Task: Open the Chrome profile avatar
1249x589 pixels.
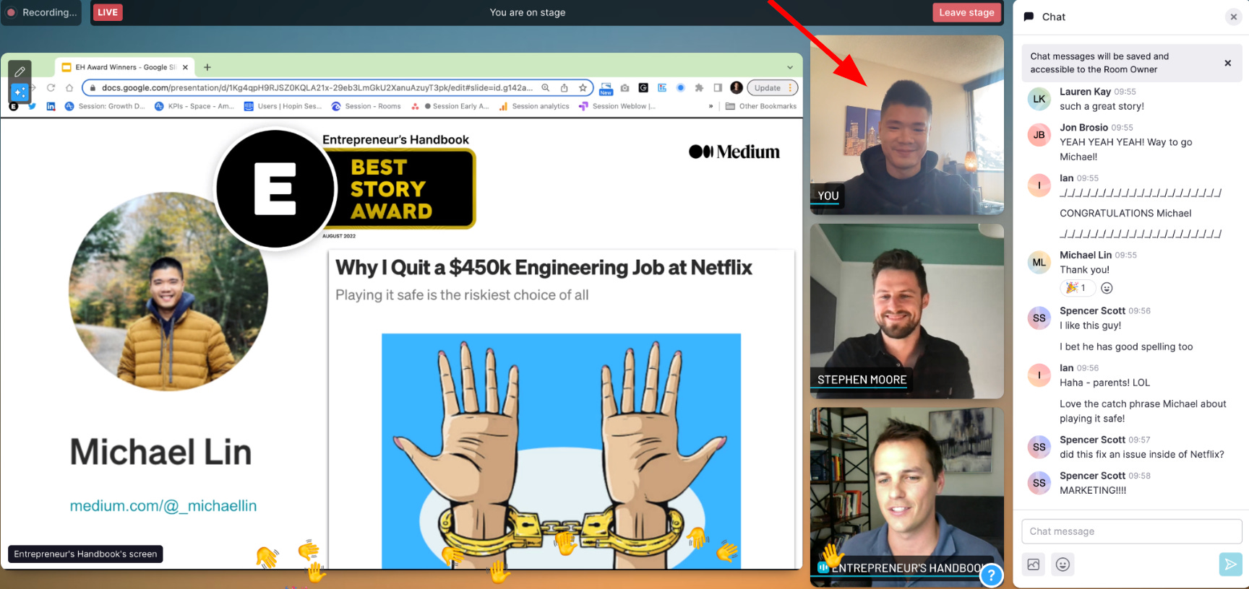Action: click(737, 87)
